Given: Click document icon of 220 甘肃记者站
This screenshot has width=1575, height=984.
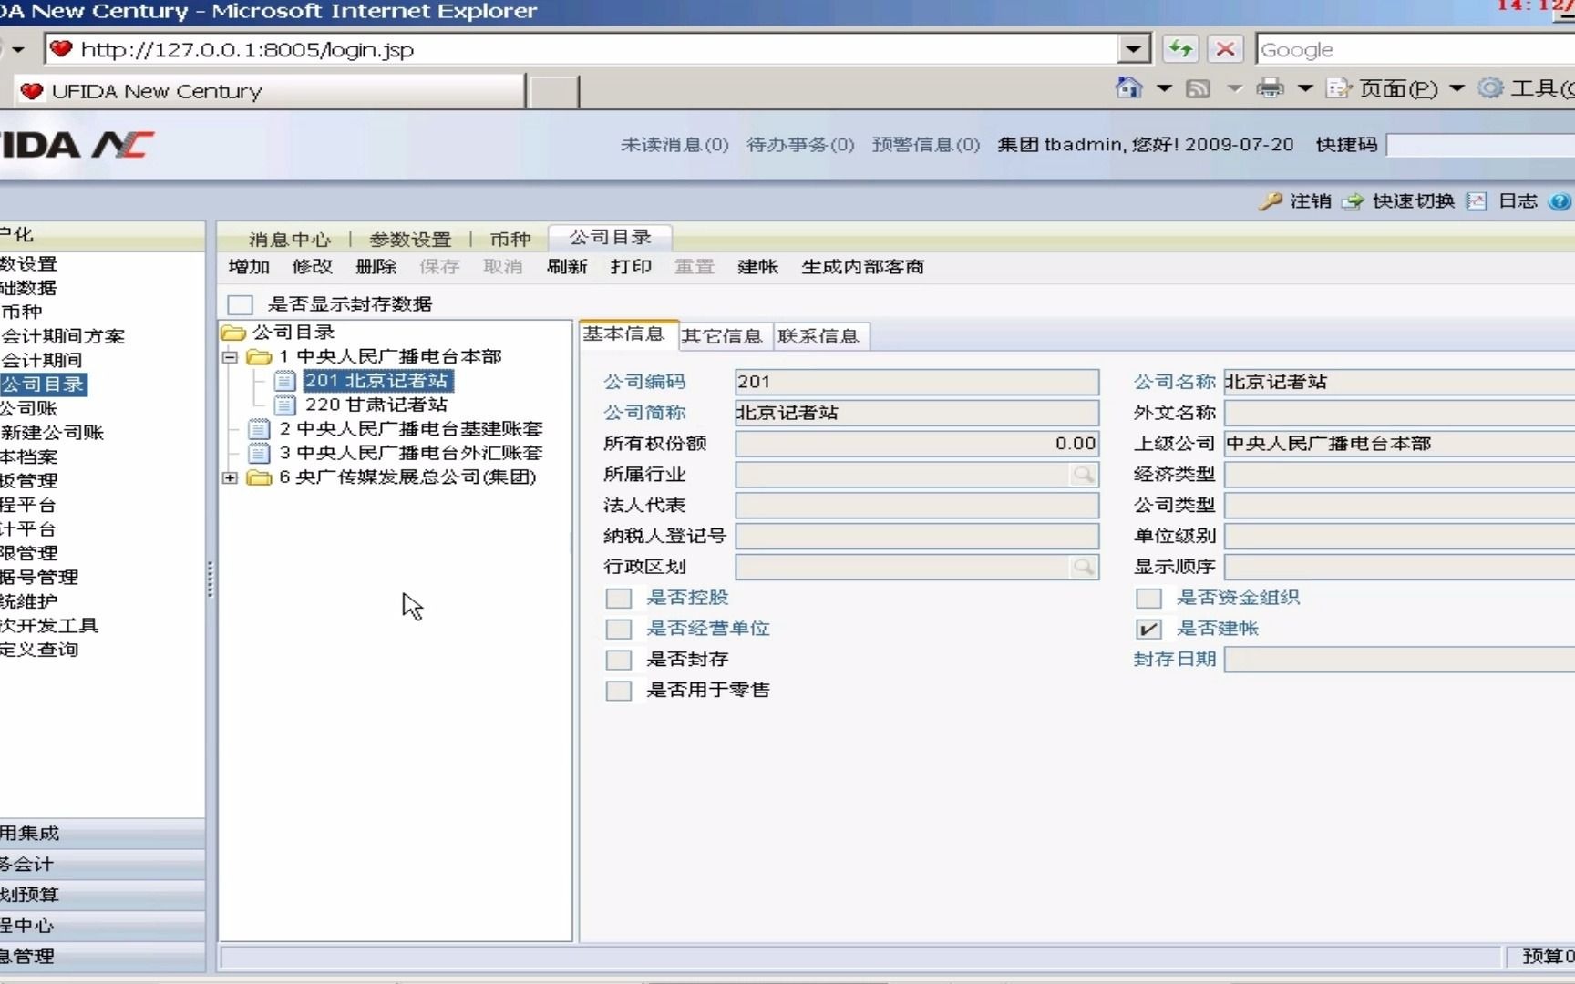Looking at the screenshot, I should 285,405.
